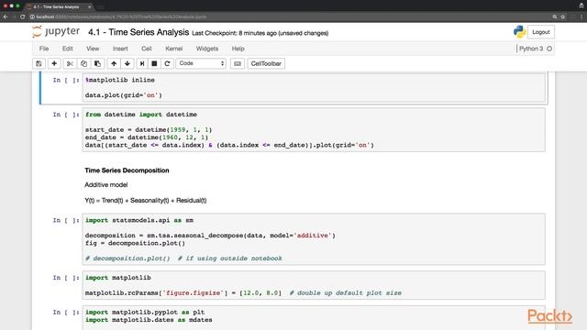
Task: Click the import matplotlib.dates as mdates line
Action: pyautogui.click(x=149, y=320)
